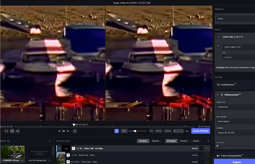Viewport: 255px width, 164px height.
Task: Click the Stabilization filter label
Action: (x=227, y=85)
